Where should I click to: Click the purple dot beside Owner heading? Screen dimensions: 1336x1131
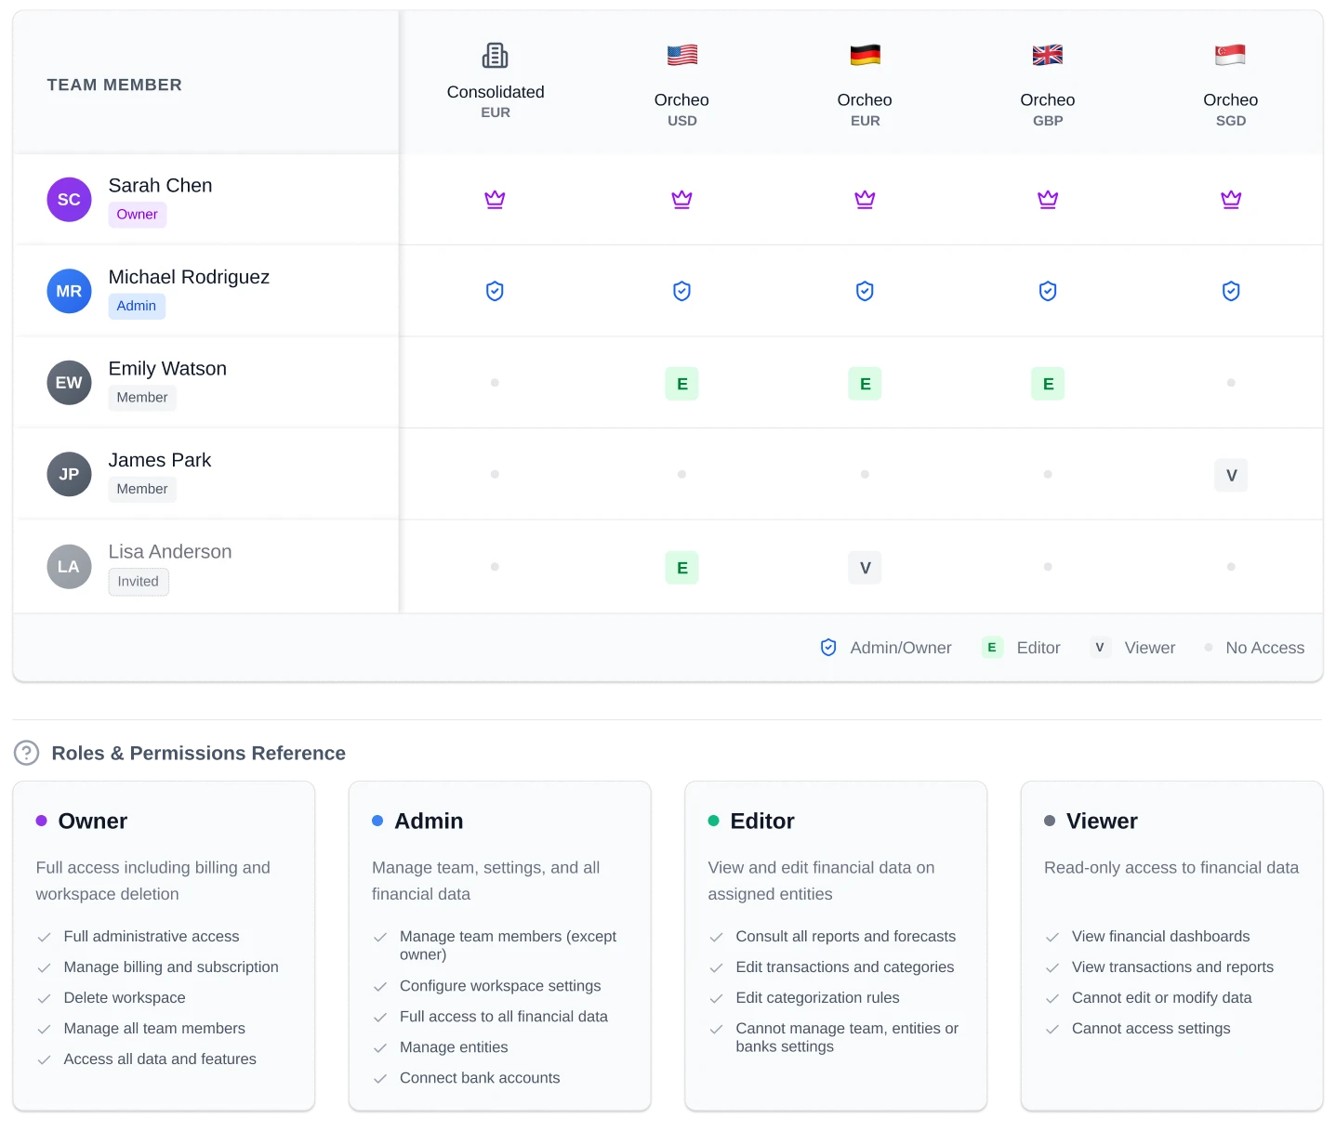41,821
